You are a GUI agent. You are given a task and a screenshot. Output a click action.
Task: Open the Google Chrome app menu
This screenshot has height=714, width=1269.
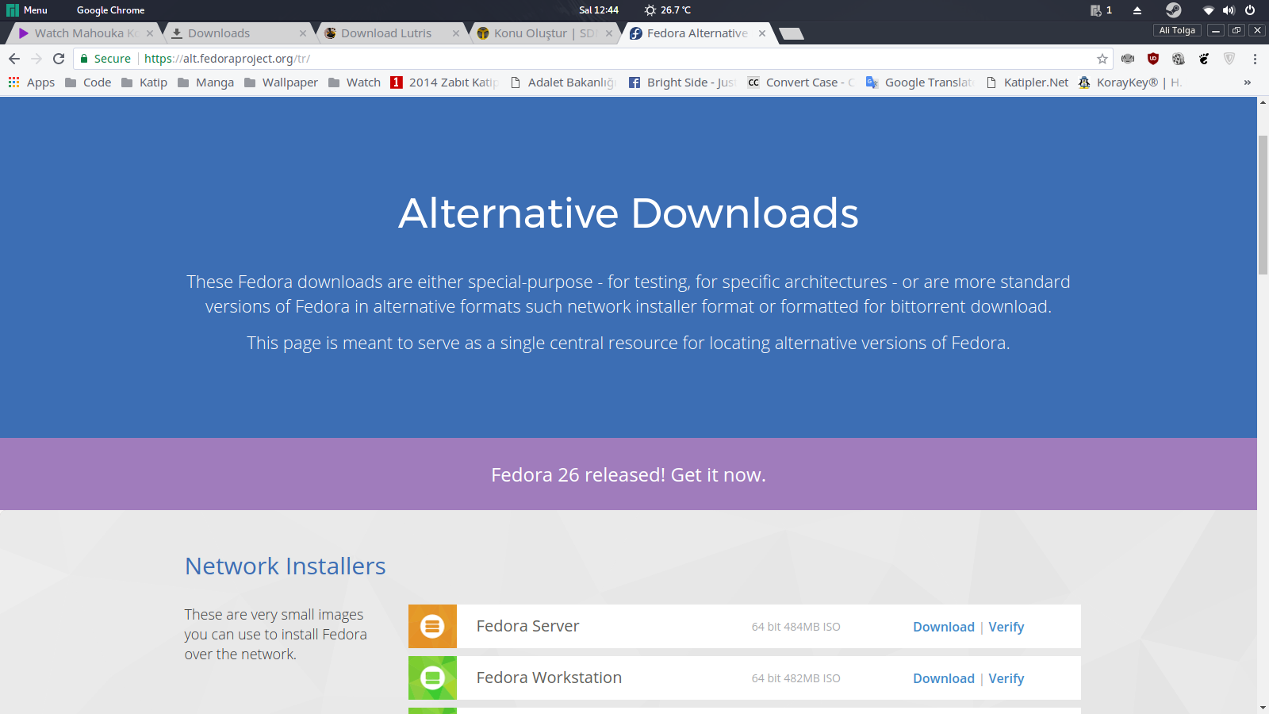(x=110, y=10)
